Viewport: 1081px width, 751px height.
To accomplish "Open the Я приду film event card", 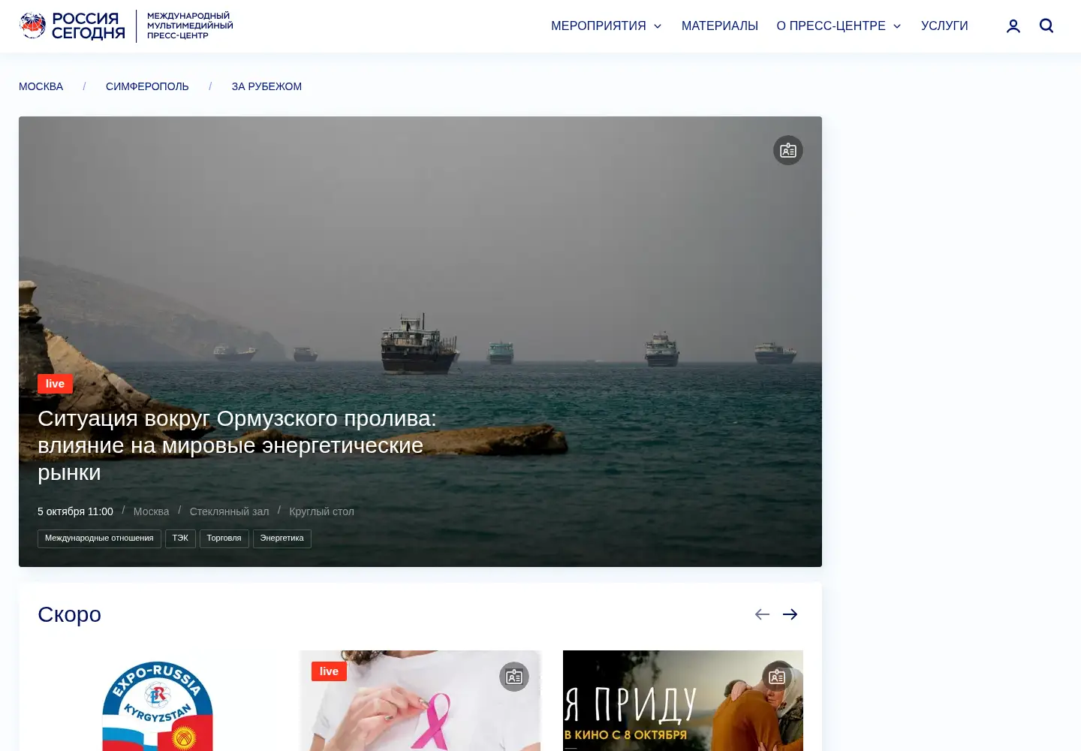I will pos(683,701).
